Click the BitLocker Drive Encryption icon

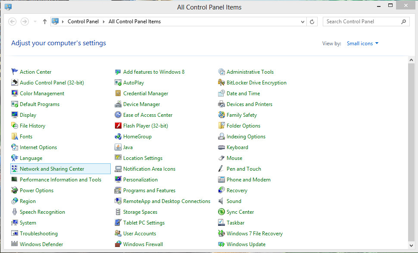pyautogui.click(x=221, y=83)
